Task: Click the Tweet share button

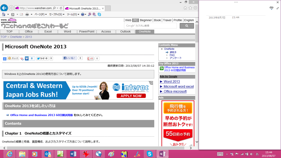Action: tap(43, 58)
